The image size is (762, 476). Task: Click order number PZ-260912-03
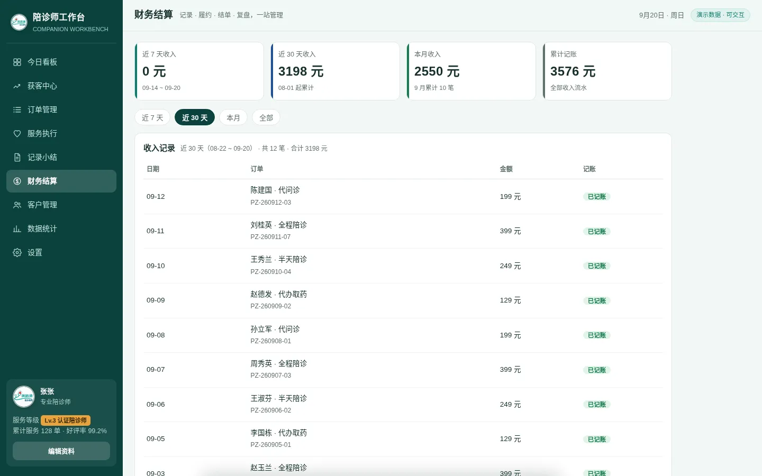[x=271, y=203]
